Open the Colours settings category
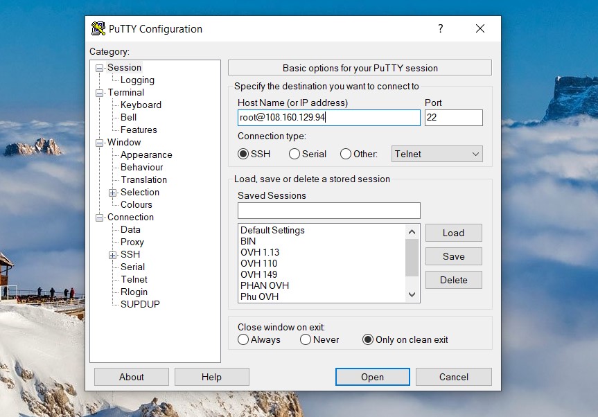The width and height of the screenshot is (598, 417). 137,204
